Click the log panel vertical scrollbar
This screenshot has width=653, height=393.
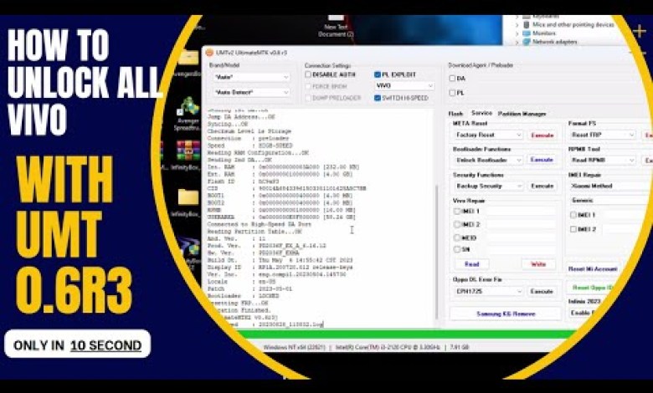436,253
